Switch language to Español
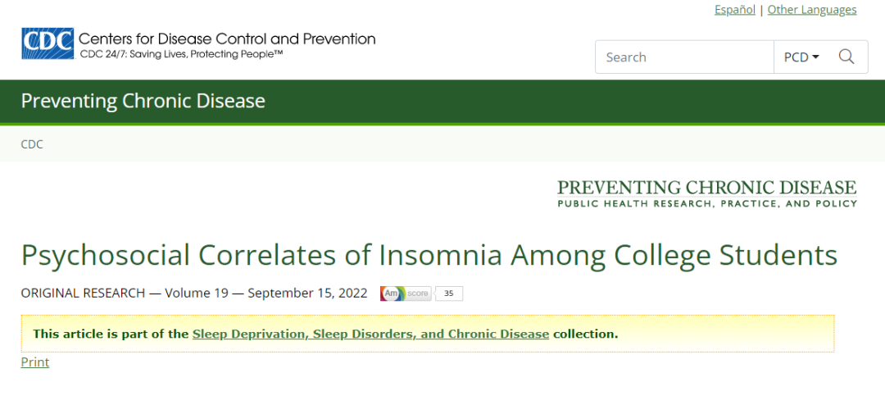The width and height of the screenshot is (885, 396). (734, 10)
